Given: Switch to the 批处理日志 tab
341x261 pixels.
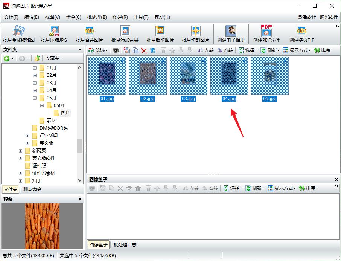Looking at the screenshot, I should [125, 244].
